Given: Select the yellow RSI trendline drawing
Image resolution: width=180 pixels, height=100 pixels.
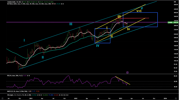Looking at the screenshot, I should 123,80.
